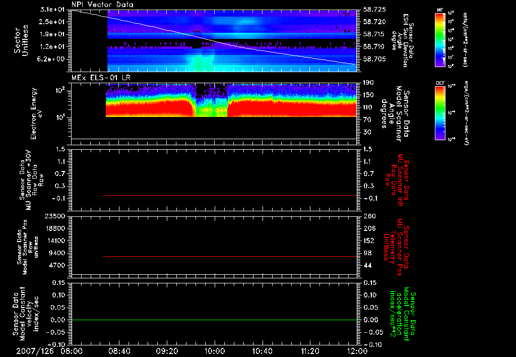
Task: Click the 30 scanner angle tick value
Action: click(367, 132)
